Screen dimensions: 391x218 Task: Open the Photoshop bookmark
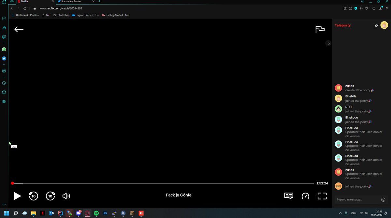click(61, 15)
